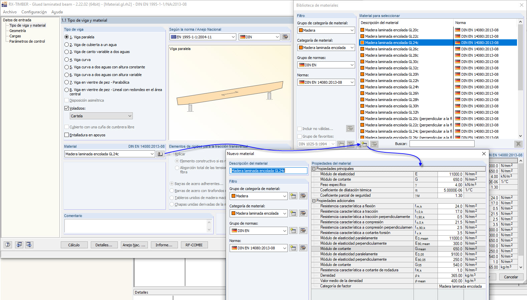Viewport: 527px width, 300px height.
Task: Open the Configuración menu
Action: (x=34, y=12)
